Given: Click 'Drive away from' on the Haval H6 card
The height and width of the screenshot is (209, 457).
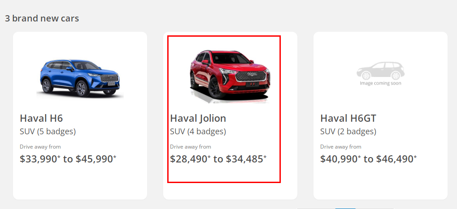Looking at the screenshot, I should pos(40,147).
